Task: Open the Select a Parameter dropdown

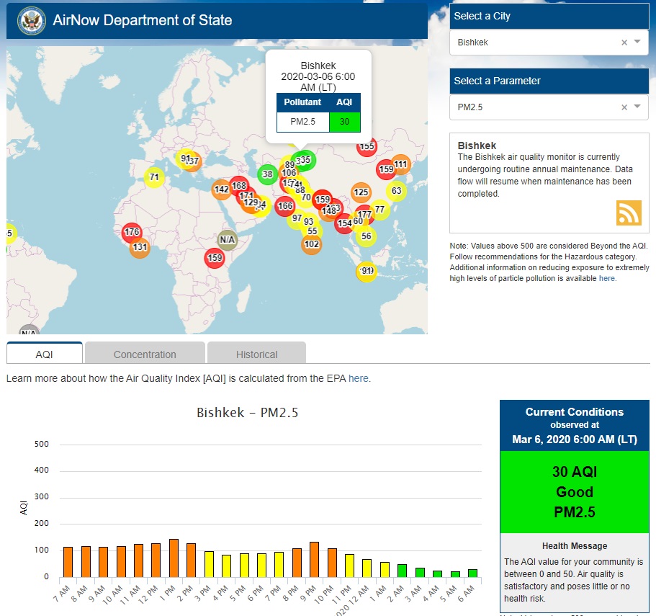Action: point(637,107)
